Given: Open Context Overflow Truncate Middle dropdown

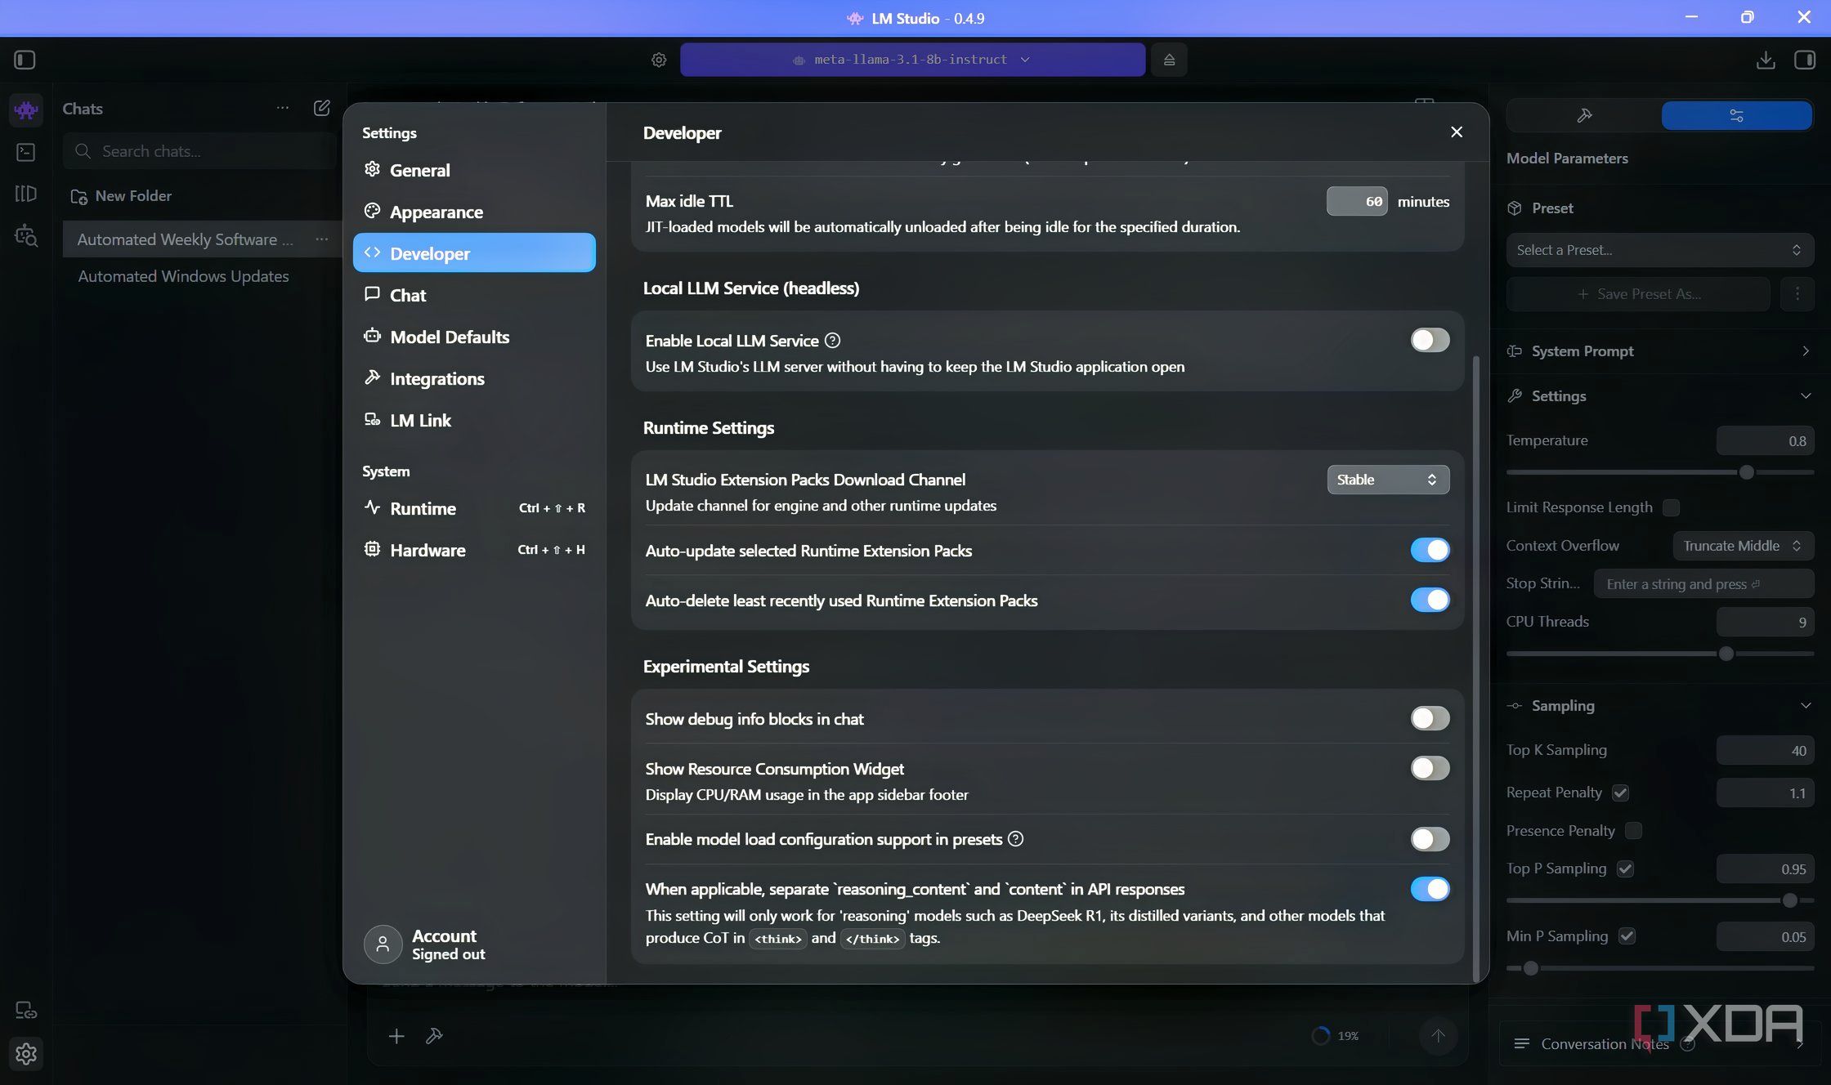Looking at the screenshot, I should pos(1743,546).
